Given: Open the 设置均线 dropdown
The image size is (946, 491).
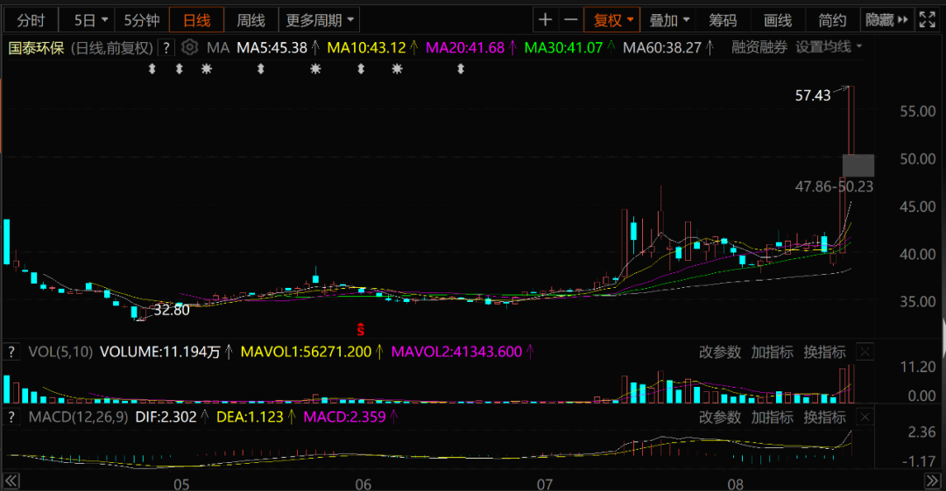Looking at the screenshot, I should [829, 47].
